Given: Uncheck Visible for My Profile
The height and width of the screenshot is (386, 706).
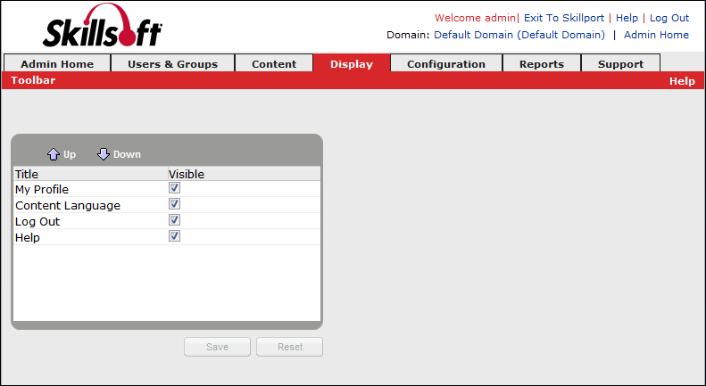Looking at the screenshot, I should [x=174, y=187].
